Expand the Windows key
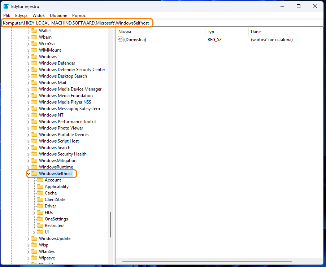Screen dimensions: 326x267 28,57
